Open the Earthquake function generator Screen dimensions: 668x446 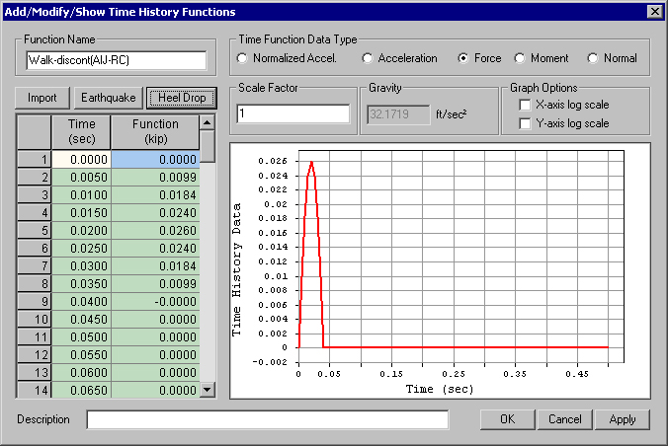(109, 98)
